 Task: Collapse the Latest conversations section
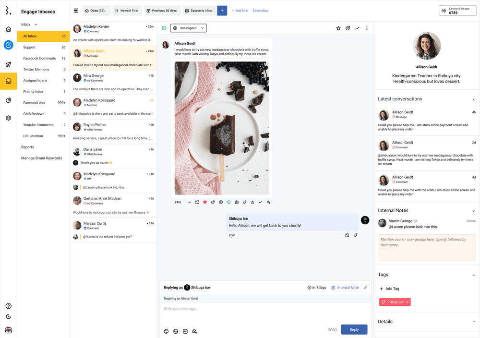(x=473, y=99)
